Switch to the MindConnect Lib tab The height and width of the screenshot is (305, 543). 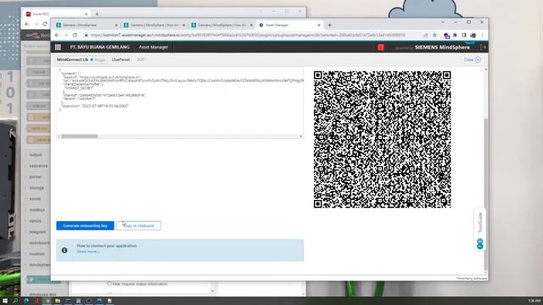[x=72, y=59]
